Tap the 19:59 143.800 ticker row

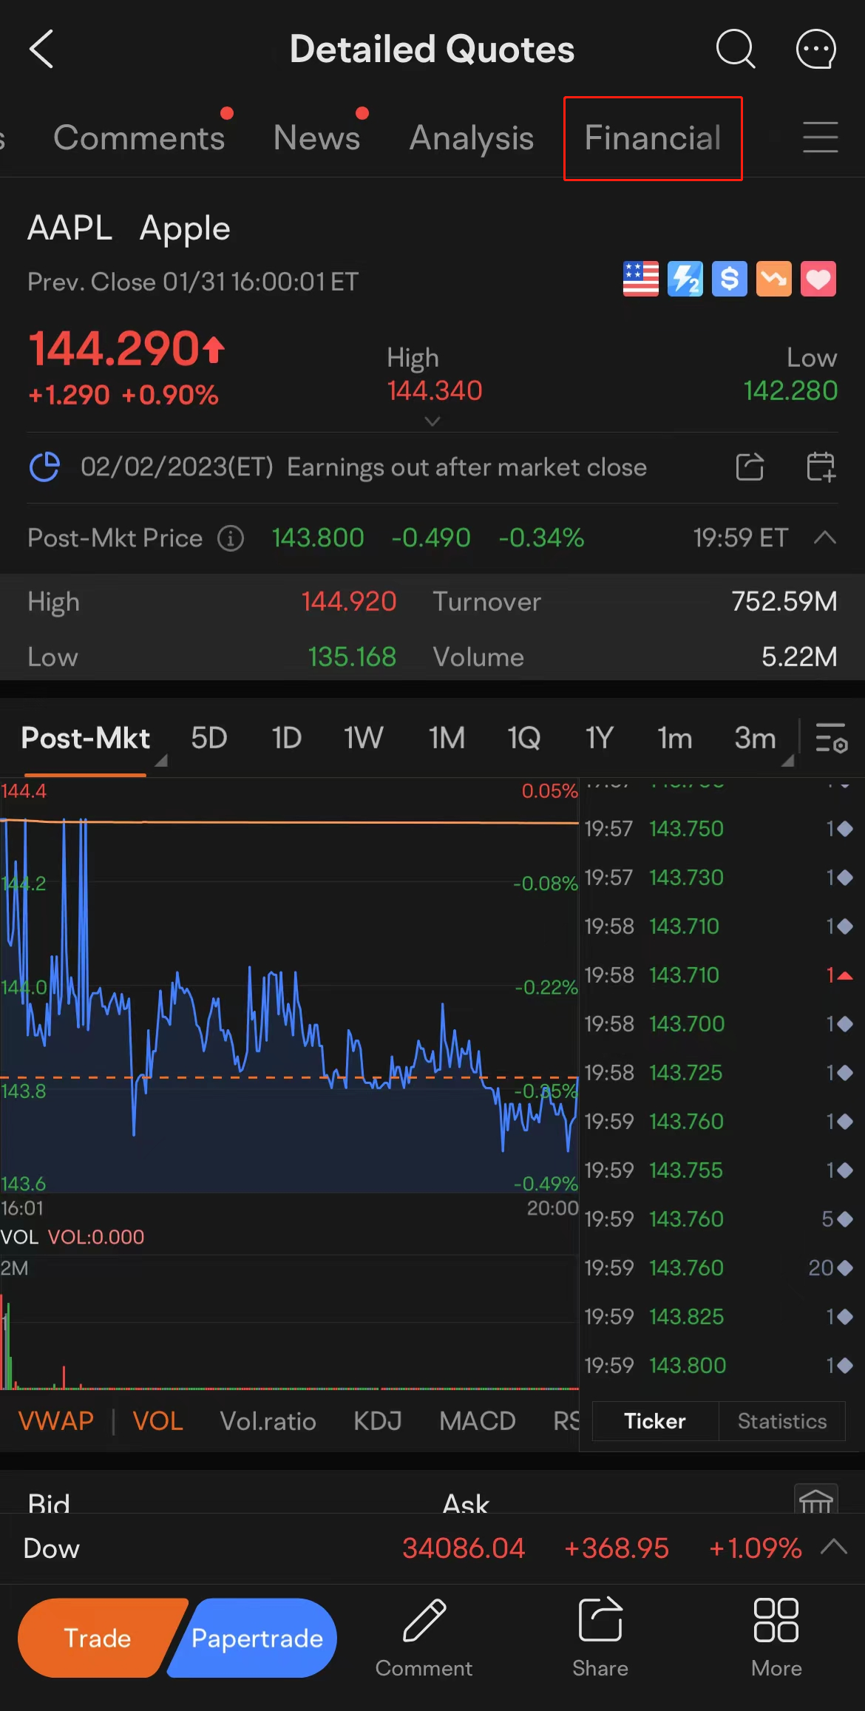pyautogui.click(x=719, y=1365)
